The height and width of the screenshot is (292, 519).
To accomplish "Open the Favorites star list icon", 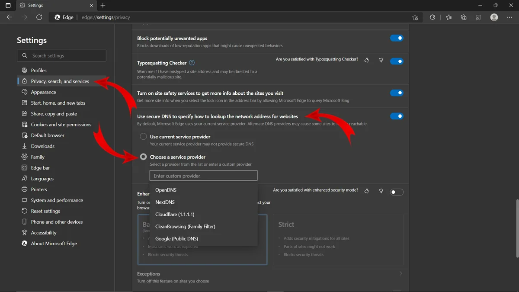I will (449, 17).
